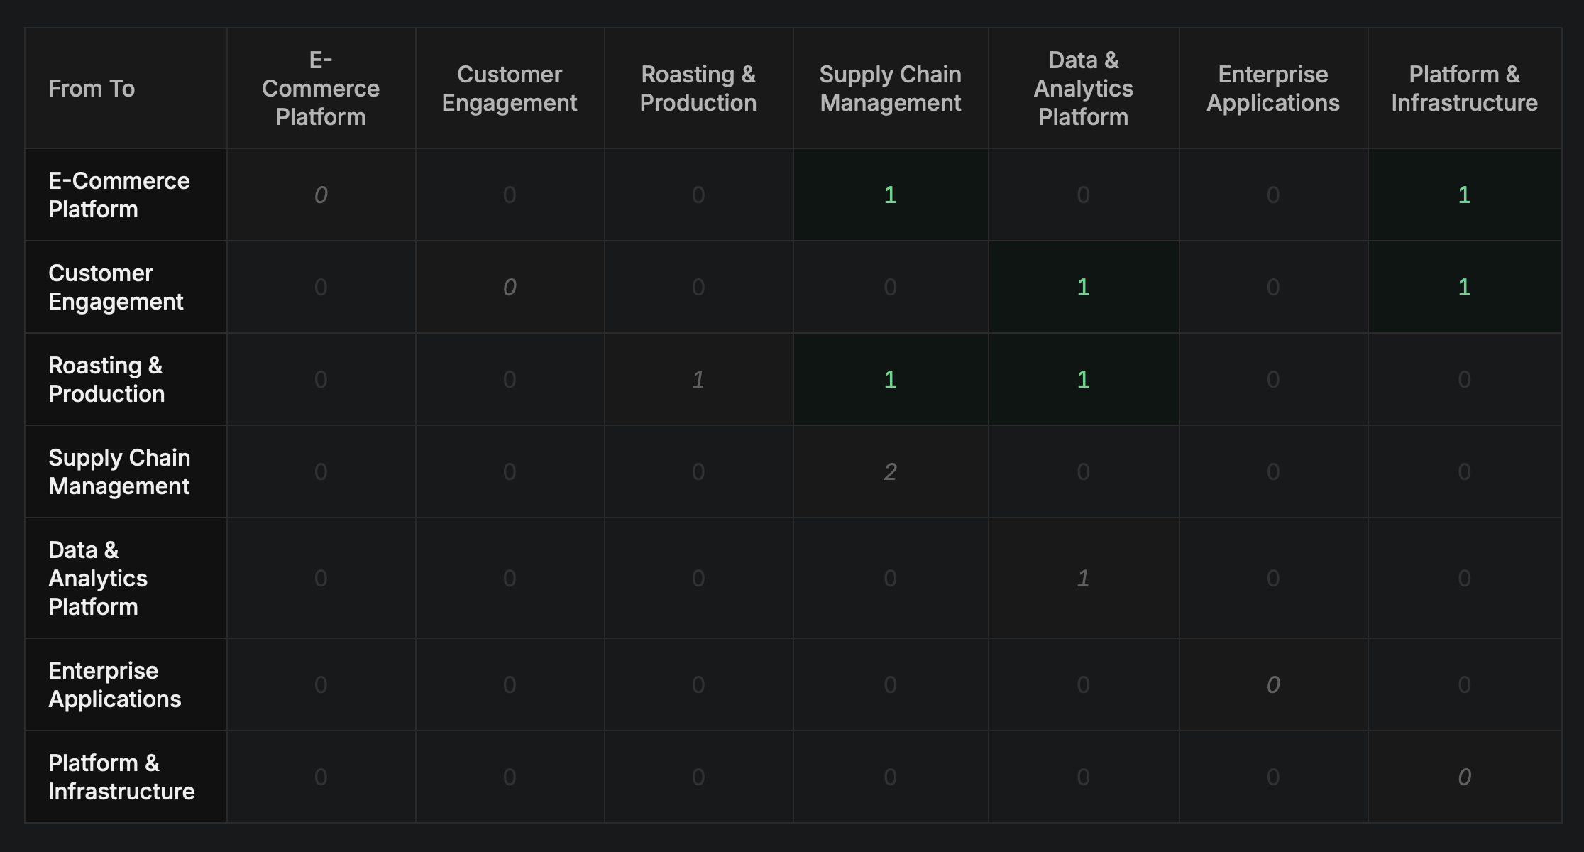1584x852 pixels.
Task: Click green 1 from Roasting & Production to Data & Analytics
Action: coord(1083,379)
